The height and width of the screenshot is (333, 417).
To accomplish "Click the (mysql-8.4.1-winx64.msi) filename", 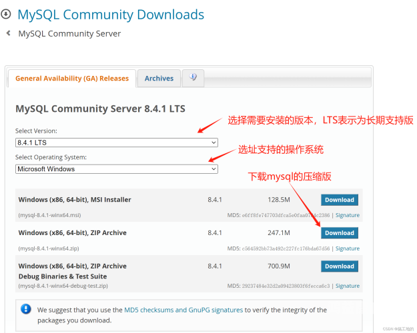I will 49,215.
